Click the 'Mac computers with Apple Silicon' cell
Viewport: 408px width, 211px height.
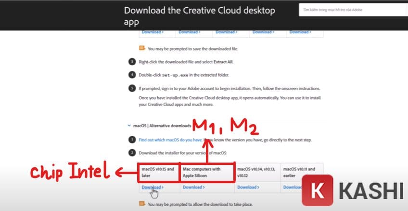(207, 172)
